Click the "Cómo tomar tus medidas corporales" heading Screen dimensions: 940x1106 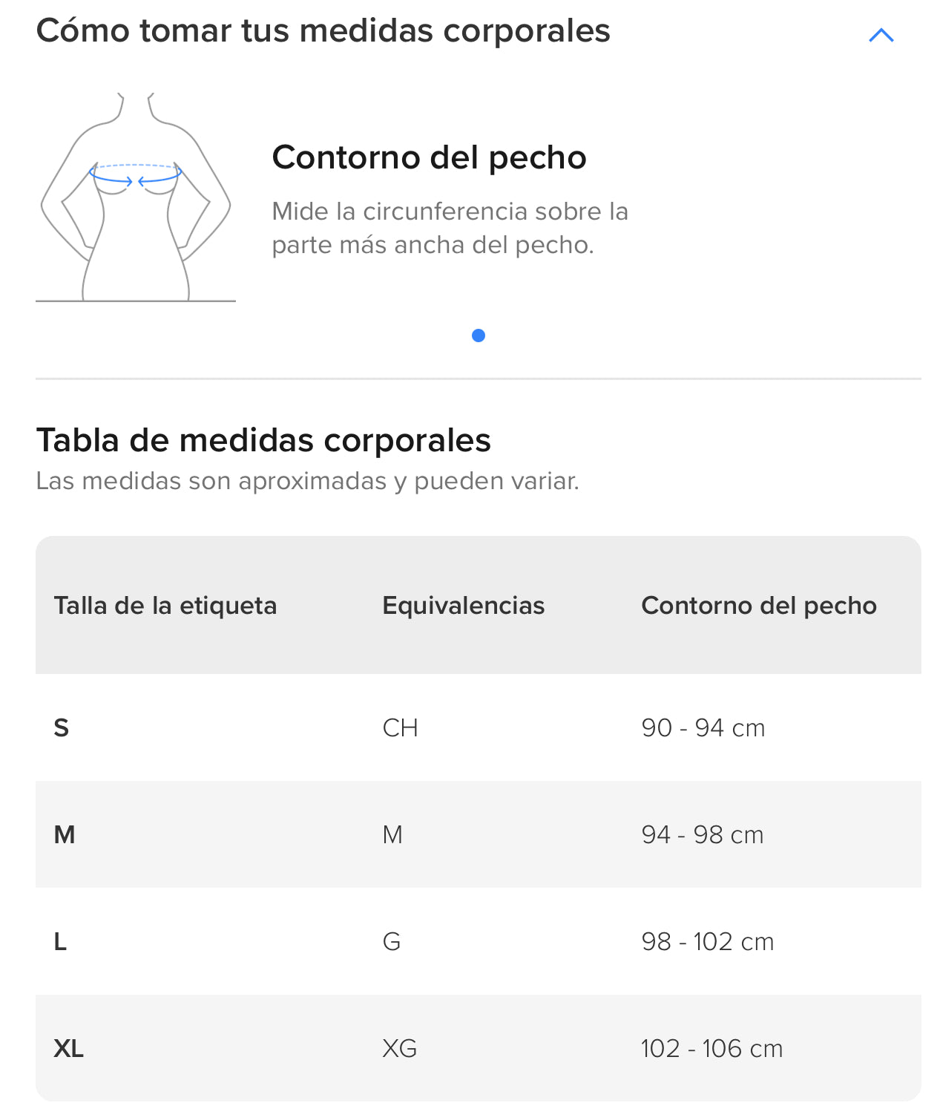(x=323, y=31)
